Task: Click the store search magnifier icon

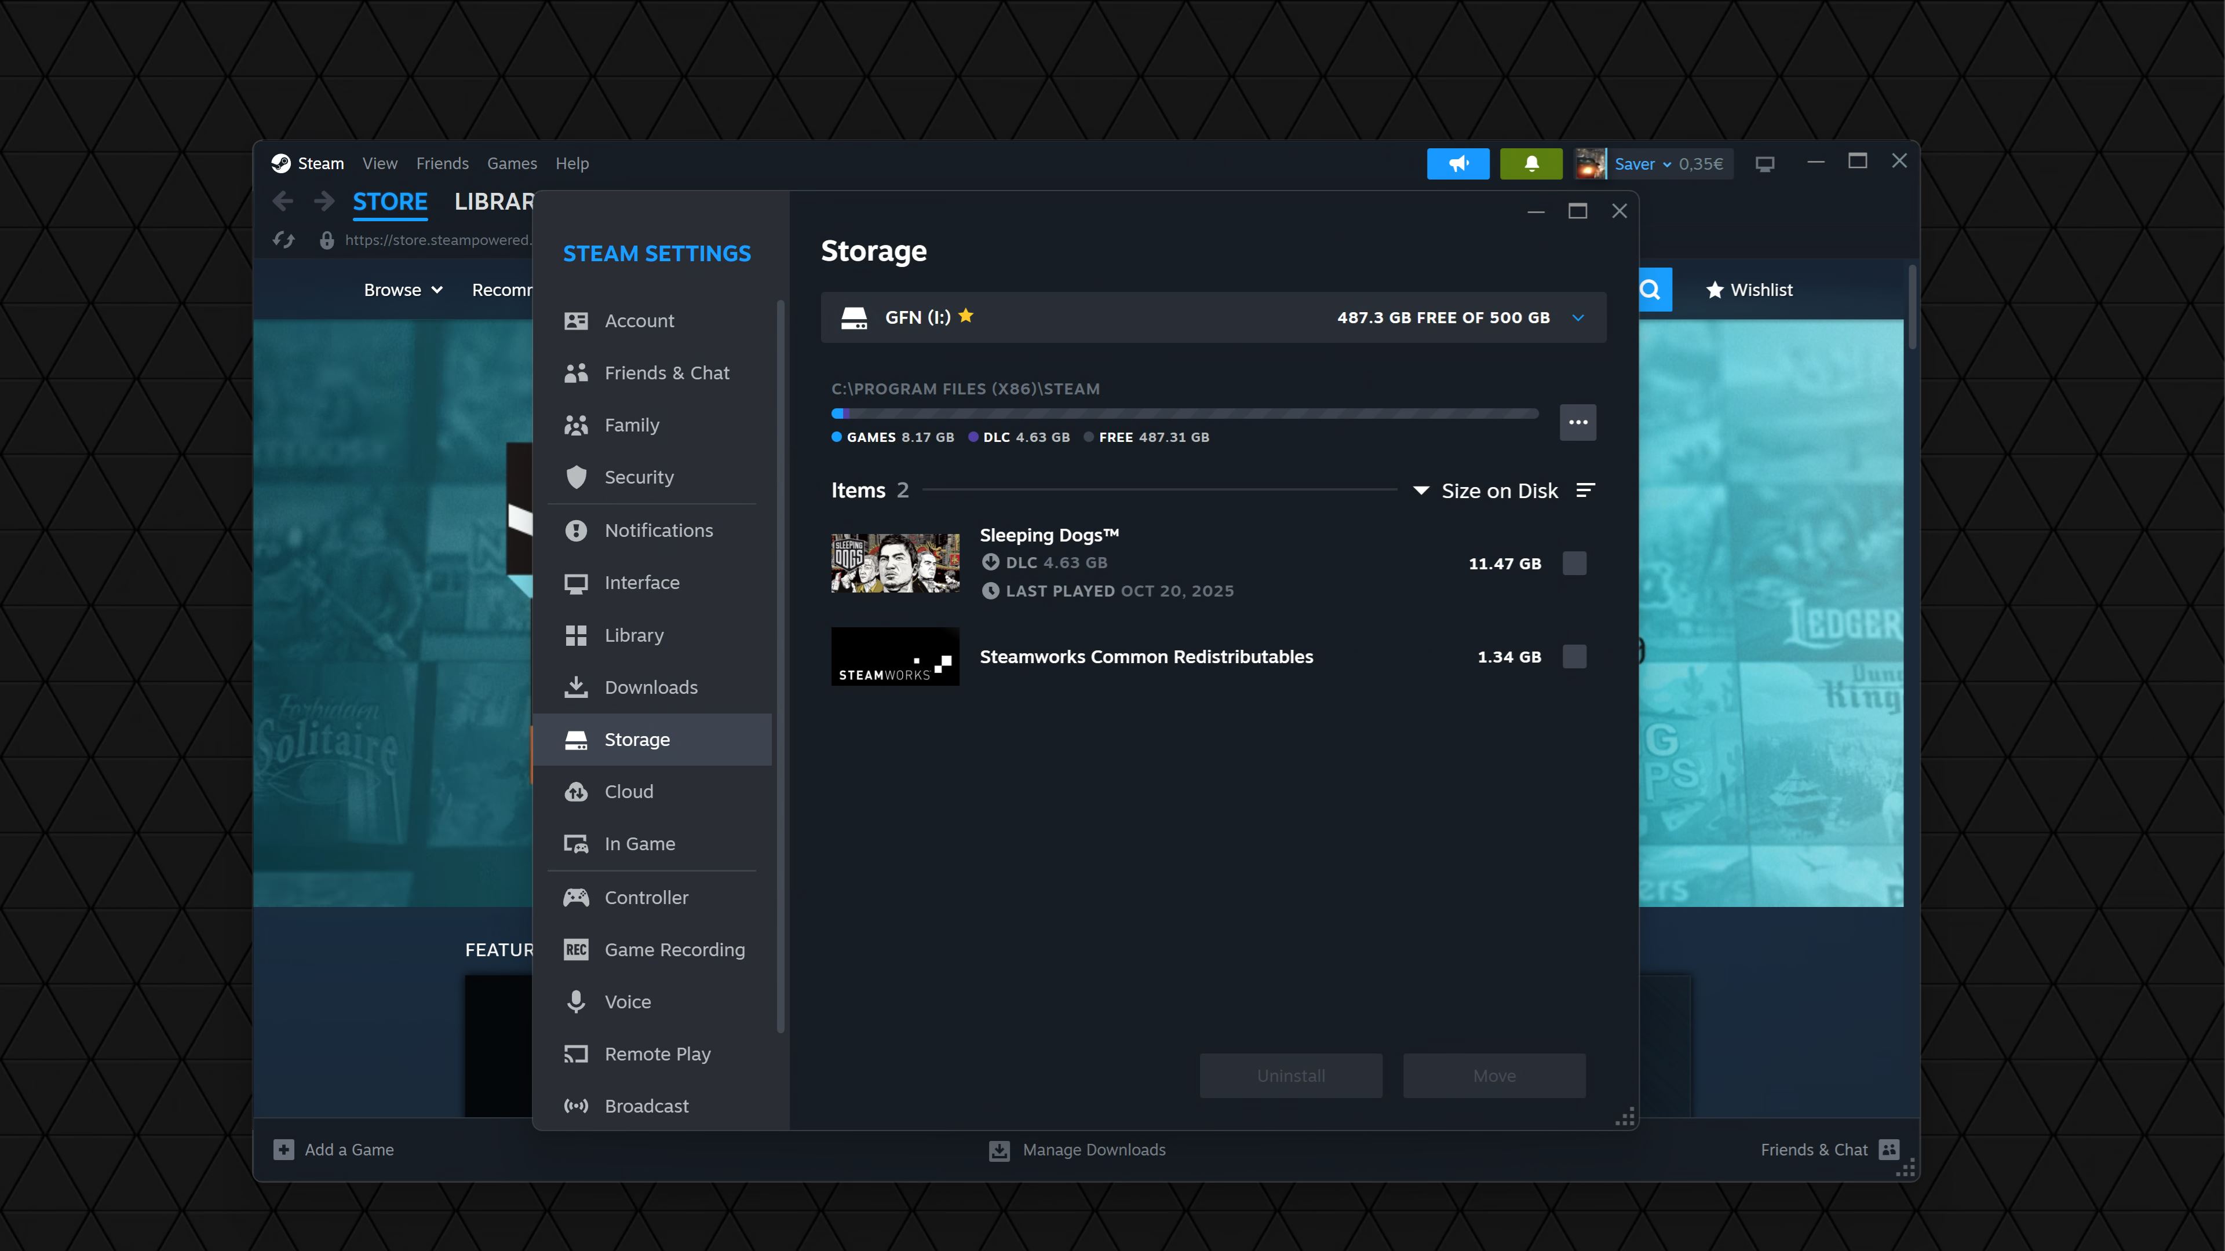Action: tap(1651, 290)
